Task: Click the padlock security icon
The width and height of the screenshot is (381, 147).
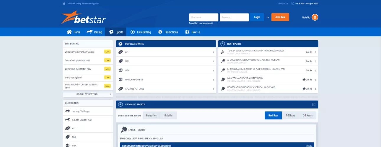Action: coord(64,4)
